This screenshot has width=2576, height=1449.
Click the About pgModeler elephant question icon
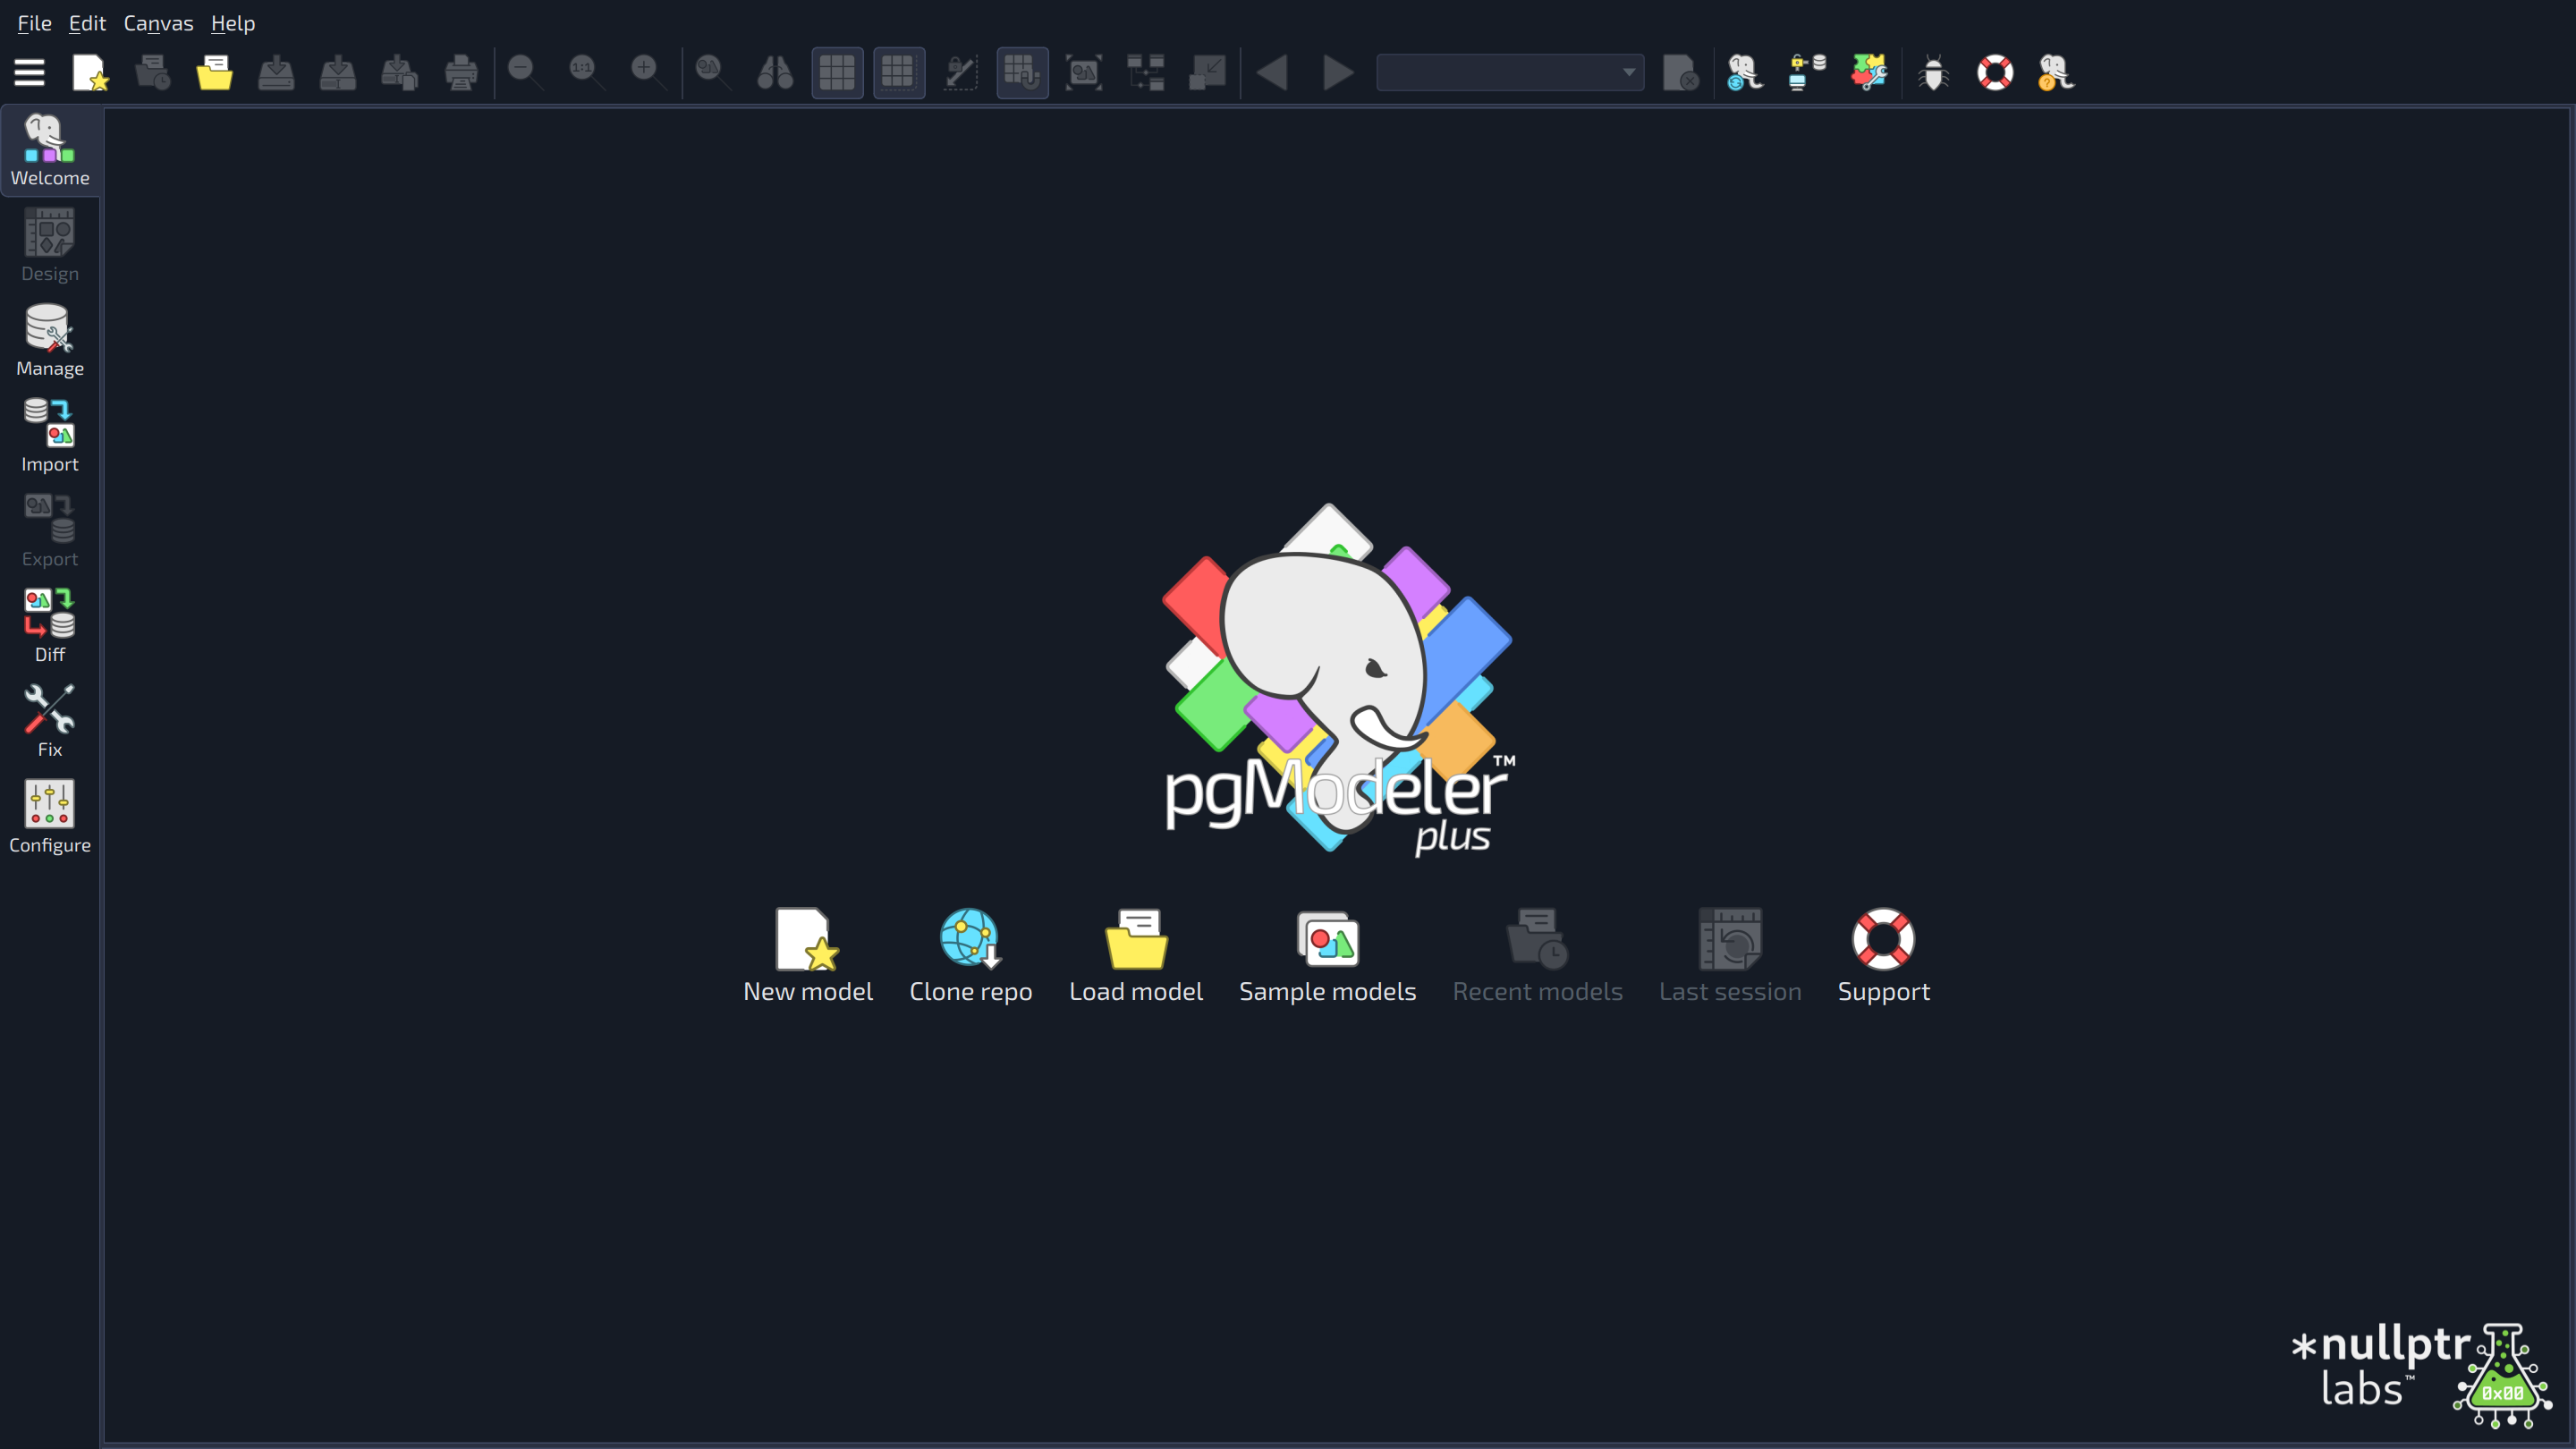coord(2056,72)
